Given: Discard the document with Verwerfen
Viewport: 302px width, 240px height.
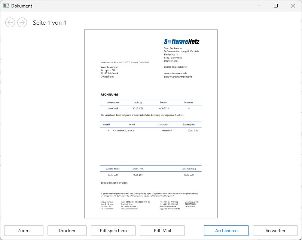Looking at the screenshot, I should (x=275, y=231).
